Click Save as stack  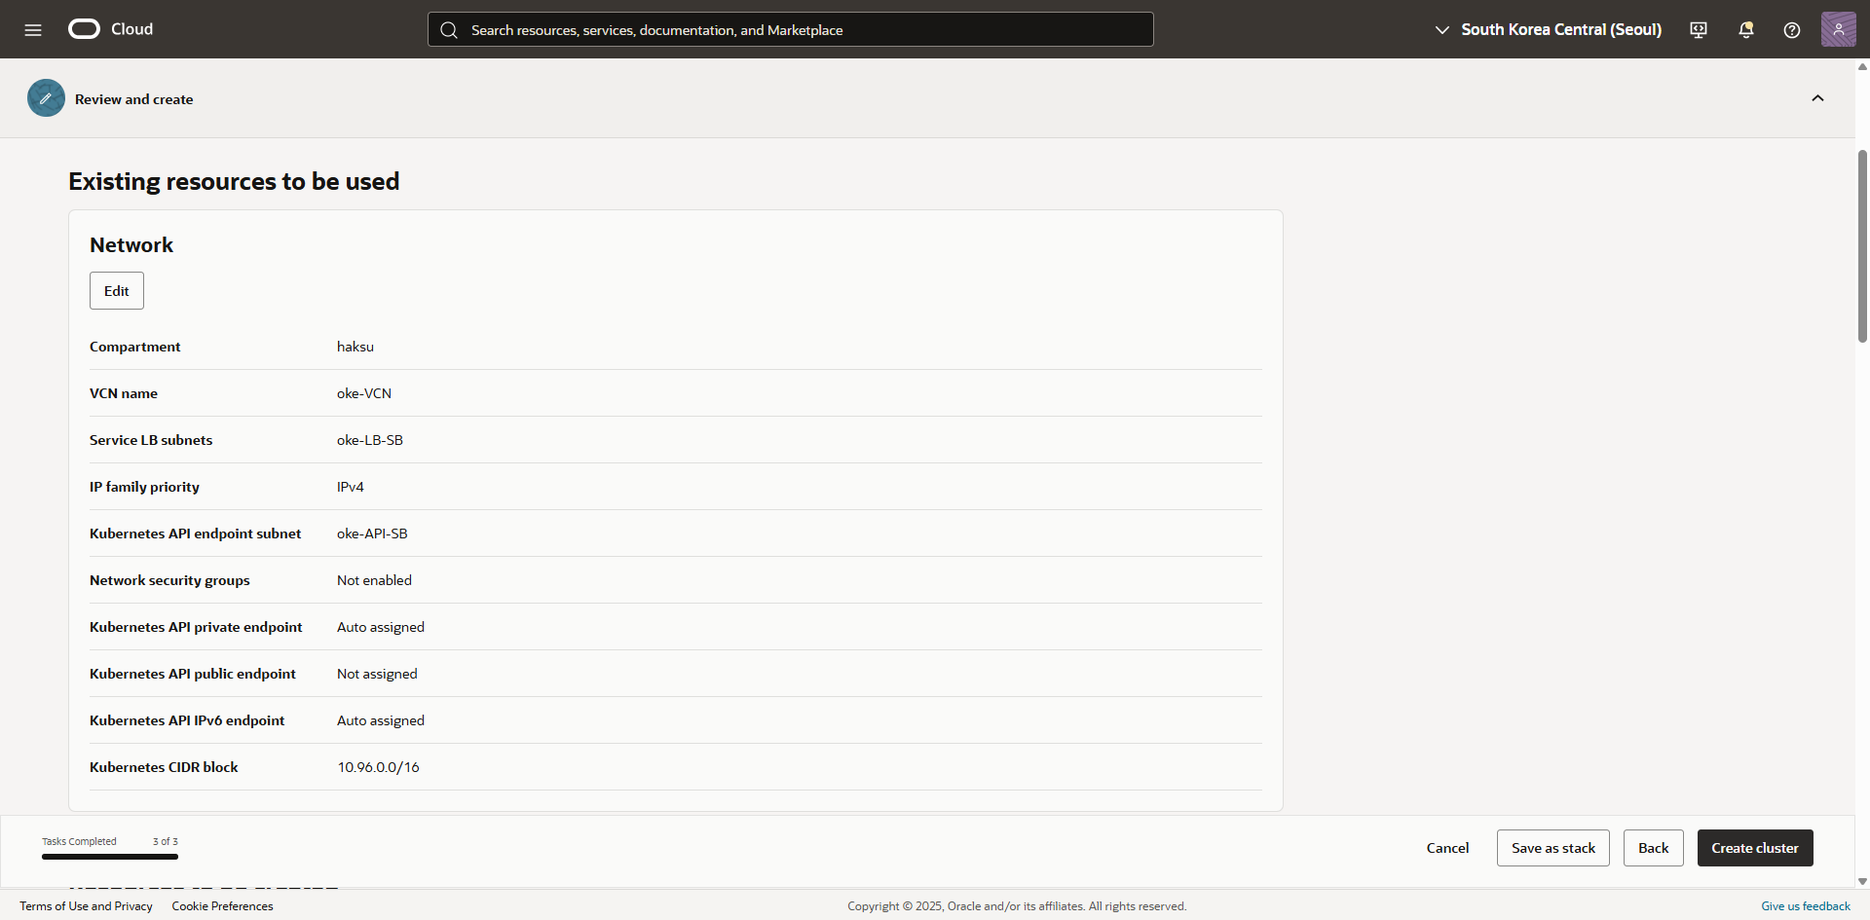pos(1552,848)
